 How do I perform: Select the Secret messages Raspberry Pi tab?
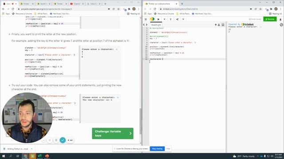pos(10,4)
